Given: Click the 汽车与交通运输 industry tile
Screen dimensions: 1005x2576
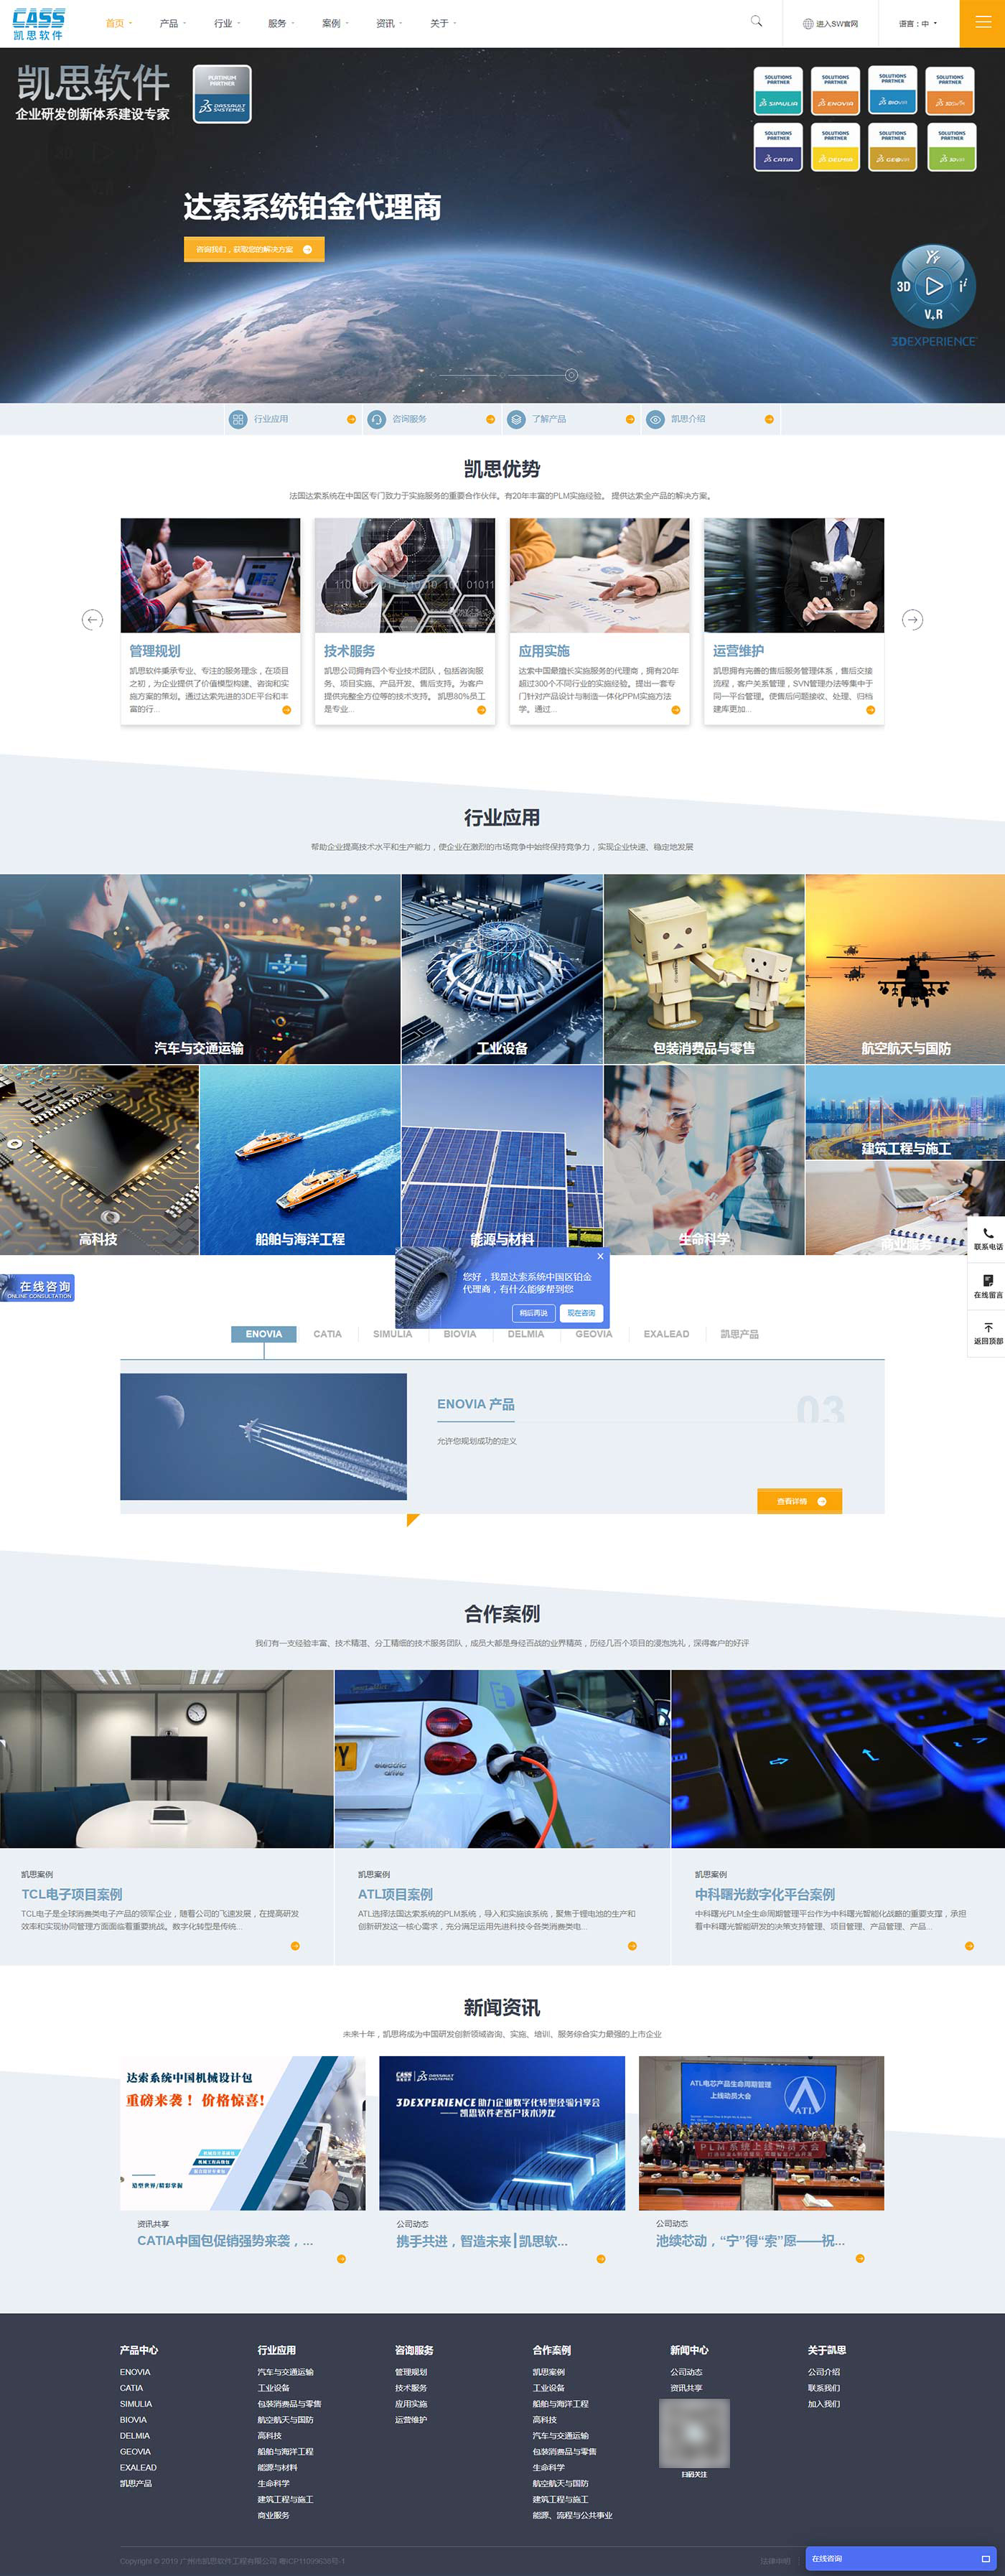Looking at the screenshot, I should tap(200, 968).
